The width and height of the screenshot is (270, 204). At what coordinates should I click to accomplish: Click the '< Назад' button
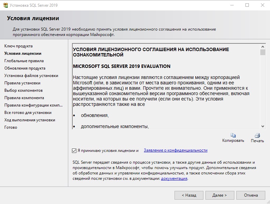point(189,195)
